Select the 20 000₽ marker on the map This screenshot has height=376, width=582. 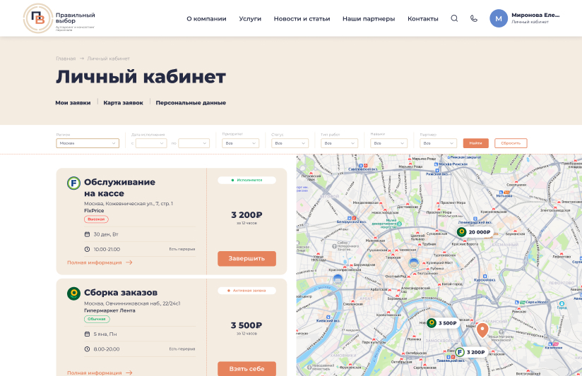[475, 232]
